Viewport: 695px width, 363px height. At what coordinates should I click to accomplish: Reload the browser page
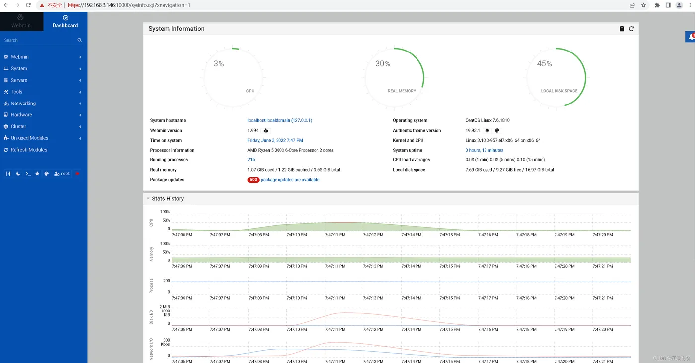(x=28, y=5)
